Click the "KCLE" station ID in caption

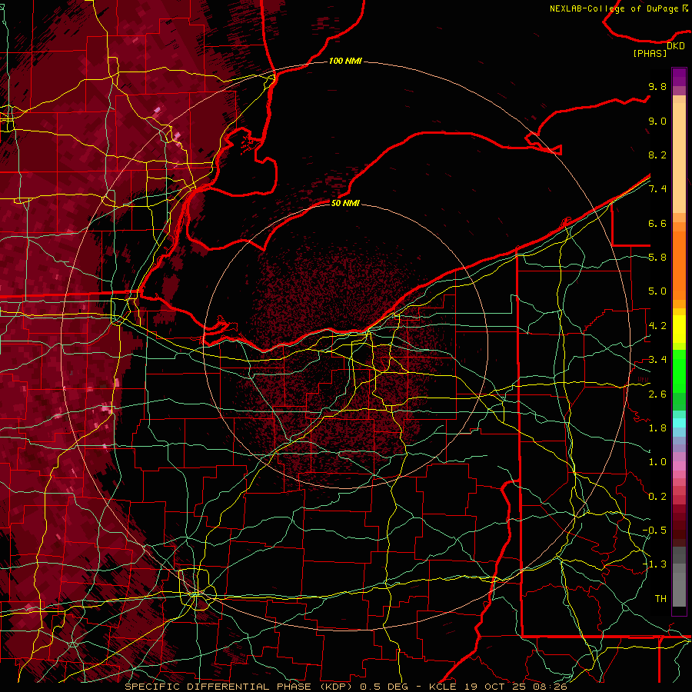click(442, 687)
